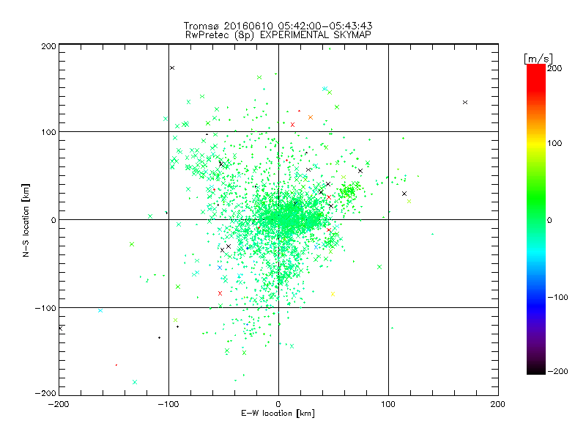This screenshot has width=586, height=440.
Task: Click the -200 tick label on E-W axis
Action: [x=59, y=404]
